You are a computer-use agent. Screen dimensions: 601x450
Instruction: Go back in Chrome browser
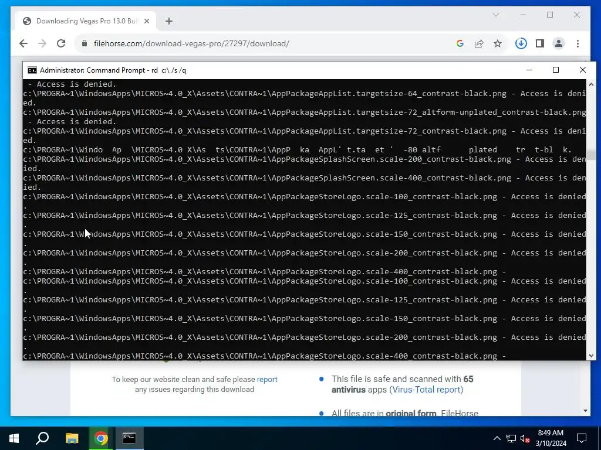pos(23,43)
